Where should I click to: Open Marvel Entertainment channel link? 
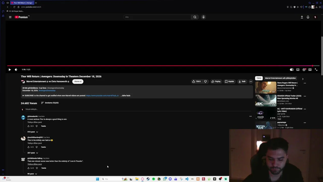(x=36, y=81)
